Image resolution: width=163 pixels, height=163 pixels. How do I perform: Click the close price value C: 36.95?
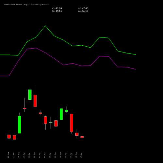57,8
